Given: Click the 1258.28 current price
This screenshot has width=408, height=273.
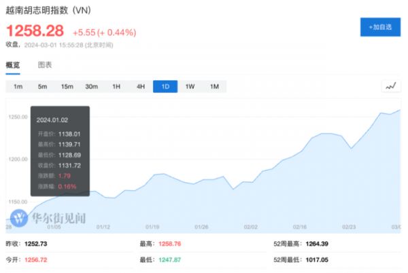Looking at the screenshot, I should 35,31.
